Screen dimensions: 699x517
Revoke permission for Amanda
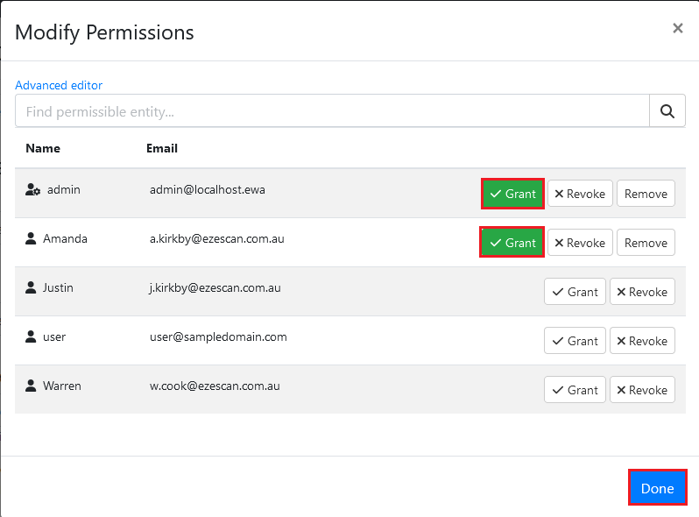tap(580, 243)
